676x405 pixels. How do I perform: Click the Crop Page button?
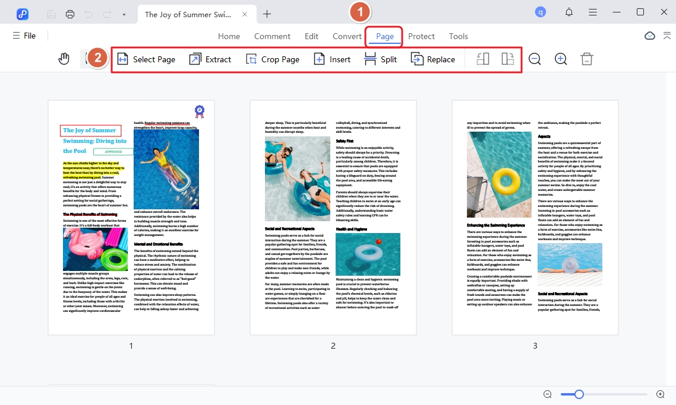tap(273, 59)
